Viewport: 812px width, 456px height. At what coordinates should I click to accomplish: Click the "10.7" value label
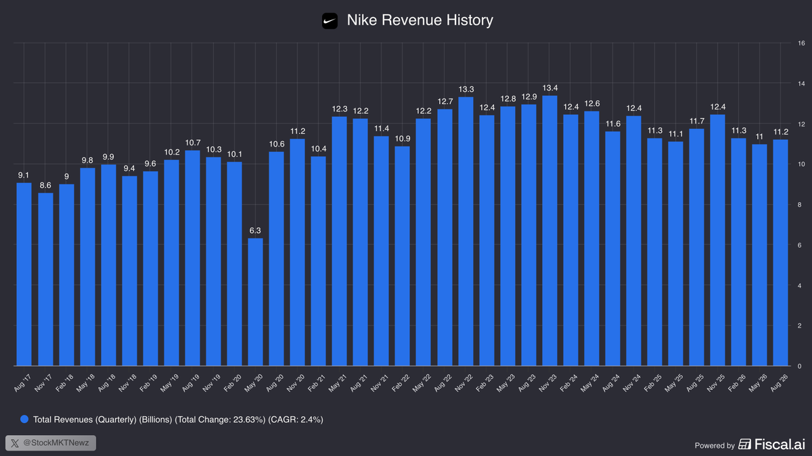pos(192,143)
